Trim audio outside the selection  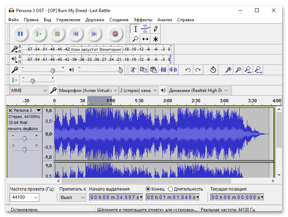[163, 70]
